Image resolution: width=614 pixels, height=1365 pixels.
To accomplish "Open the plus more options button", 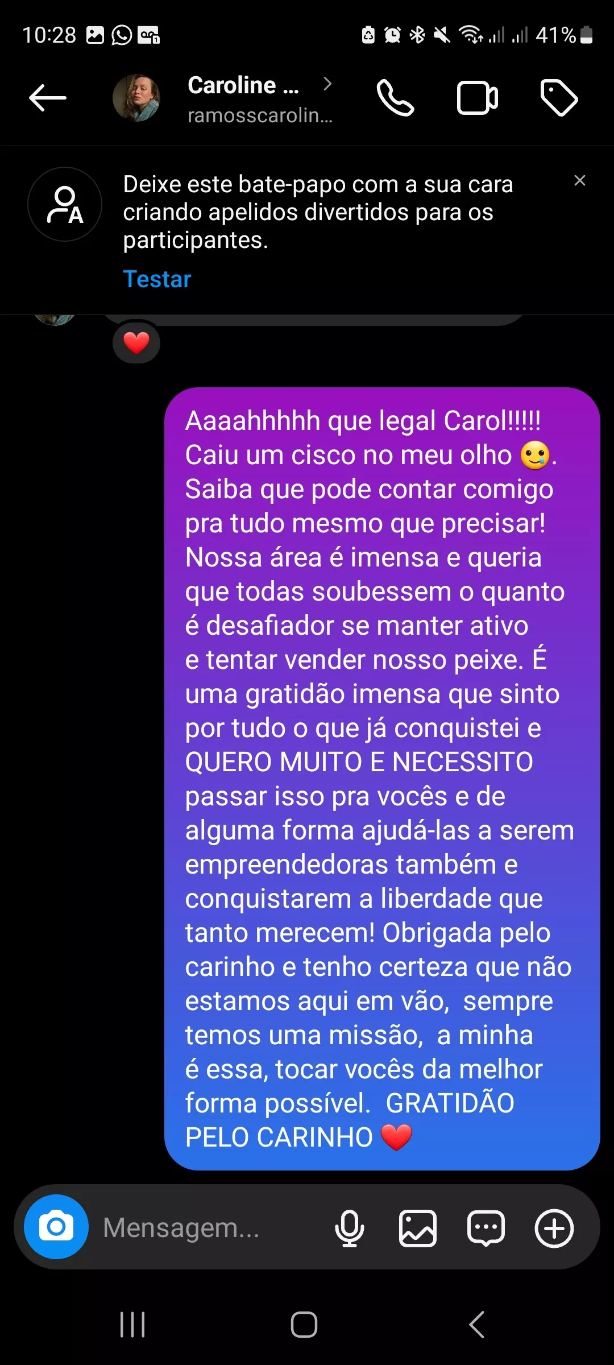I will click(x=554, y=1228).
